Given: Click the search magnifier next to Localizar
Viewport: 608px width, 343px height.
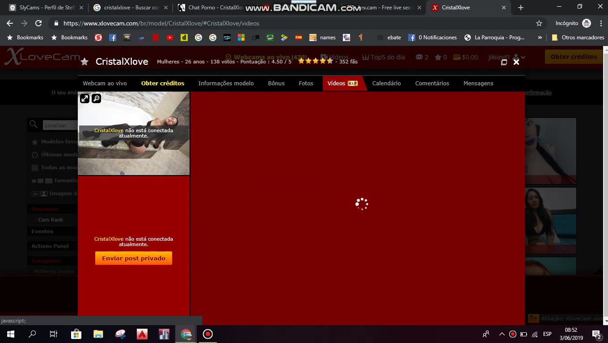Looking at the screenshot, I should click(34, 125).
